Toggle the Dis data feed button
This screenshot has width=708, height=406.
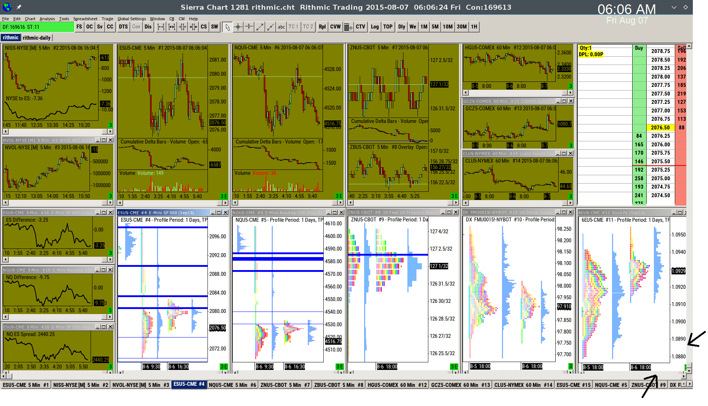pos(148,27)
